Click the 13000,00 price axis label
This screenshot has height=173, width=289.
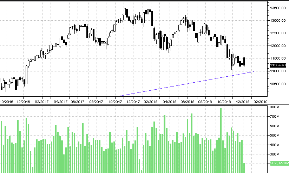278,21
